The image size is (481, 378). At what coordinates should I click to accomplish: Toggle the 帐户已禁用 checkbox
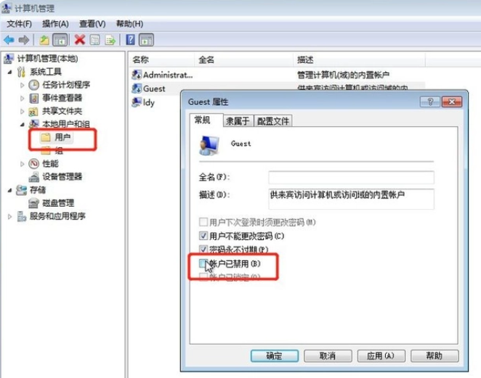pyautogui.click(x=203, y=263)
